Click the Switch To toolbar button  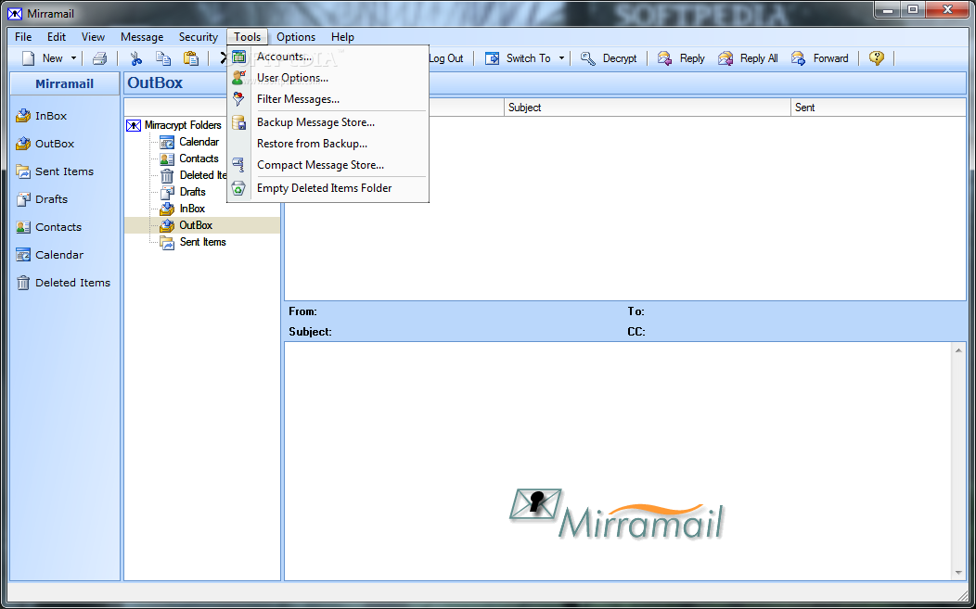pos(518,58)
